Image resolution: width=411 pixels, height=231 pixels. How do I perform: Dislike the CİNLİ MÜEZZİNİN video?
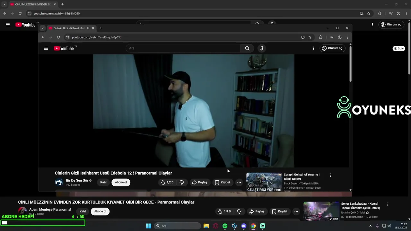coord(239,211)
